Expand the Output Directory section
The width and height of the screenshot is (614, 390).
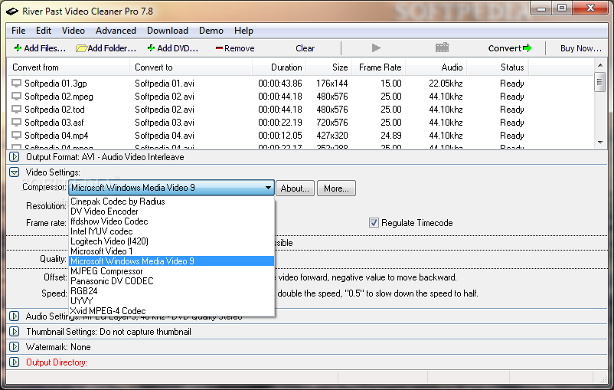(x=15, y=362)
